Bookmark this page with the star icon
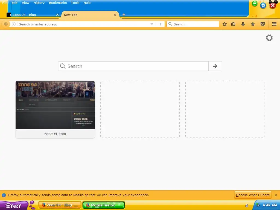 225,24
